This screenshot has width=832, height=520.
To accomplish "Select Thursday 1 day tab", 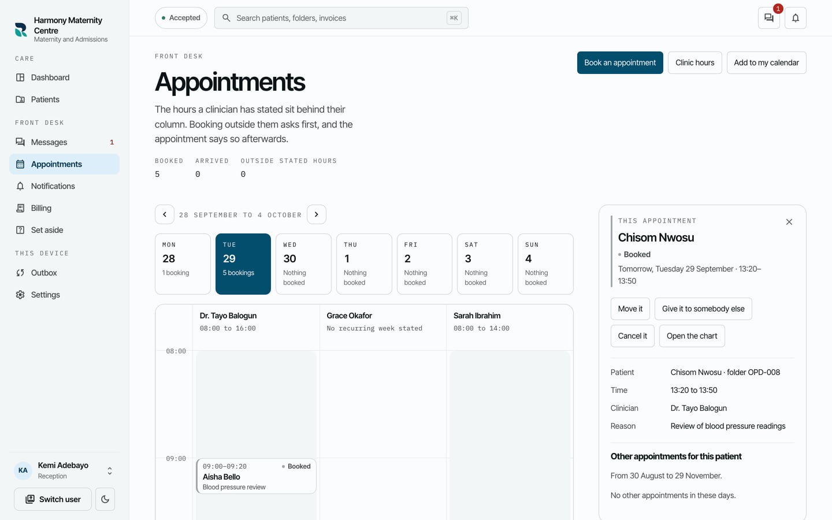I will tap(364, 264).
